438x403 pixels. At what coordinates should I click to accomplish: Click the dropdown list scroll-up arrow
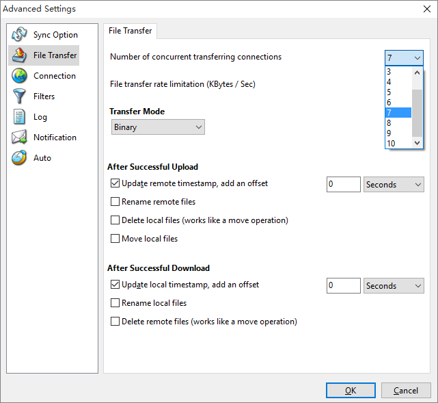(x=418, y=73)
